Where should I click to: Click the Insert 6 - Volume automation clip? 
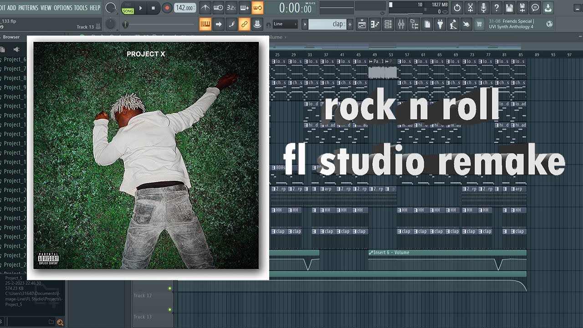pyautogui.click(x=447, y=261)
